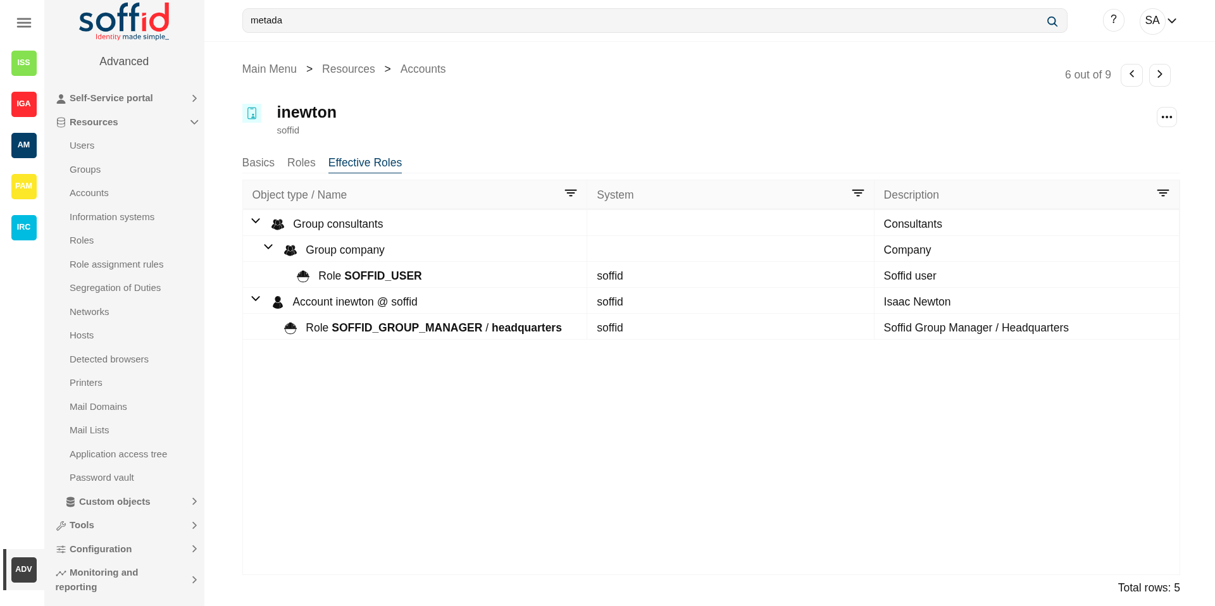
Task: Click the search field containing metada
Action: point(654,21)
